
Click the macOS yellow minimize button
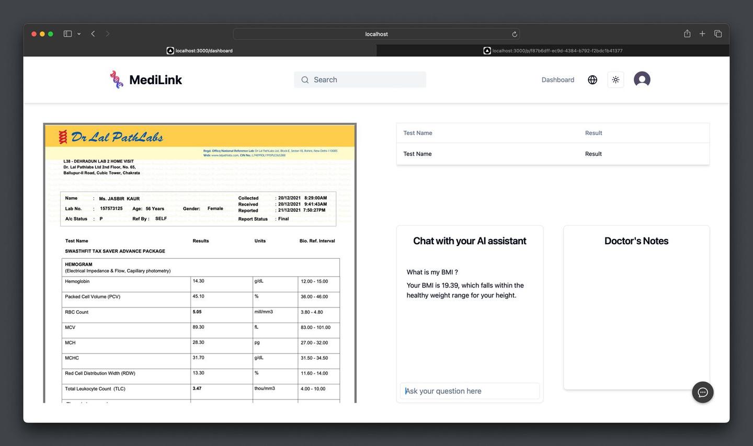pyautogui.click(x=42, y=34)
